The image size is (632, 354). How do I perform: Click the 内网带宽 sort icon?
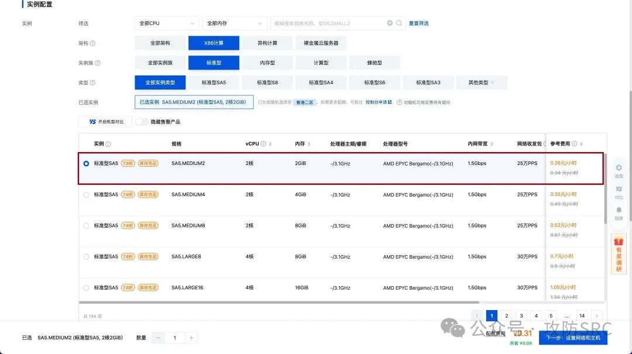pos(492,143)
